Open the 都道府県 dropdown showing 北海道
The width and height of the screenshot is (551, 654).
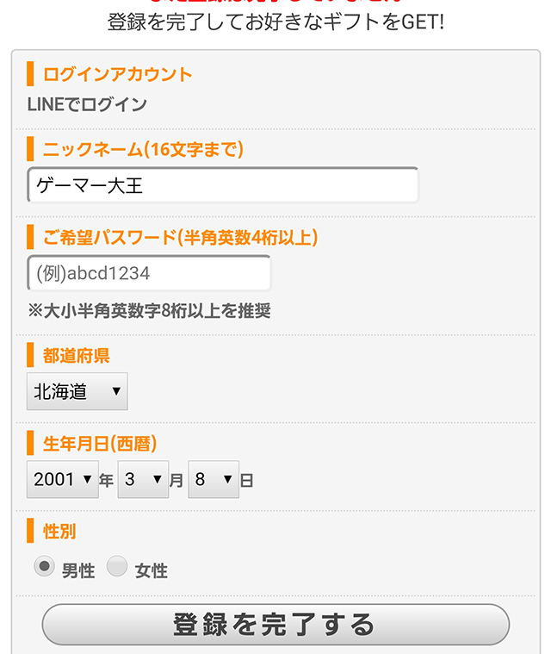(76, 392)
